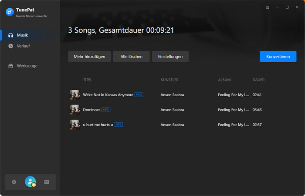Click MP3 badge next to Dominoes
This screenshot has width=305, height=196.
(106, 110)
